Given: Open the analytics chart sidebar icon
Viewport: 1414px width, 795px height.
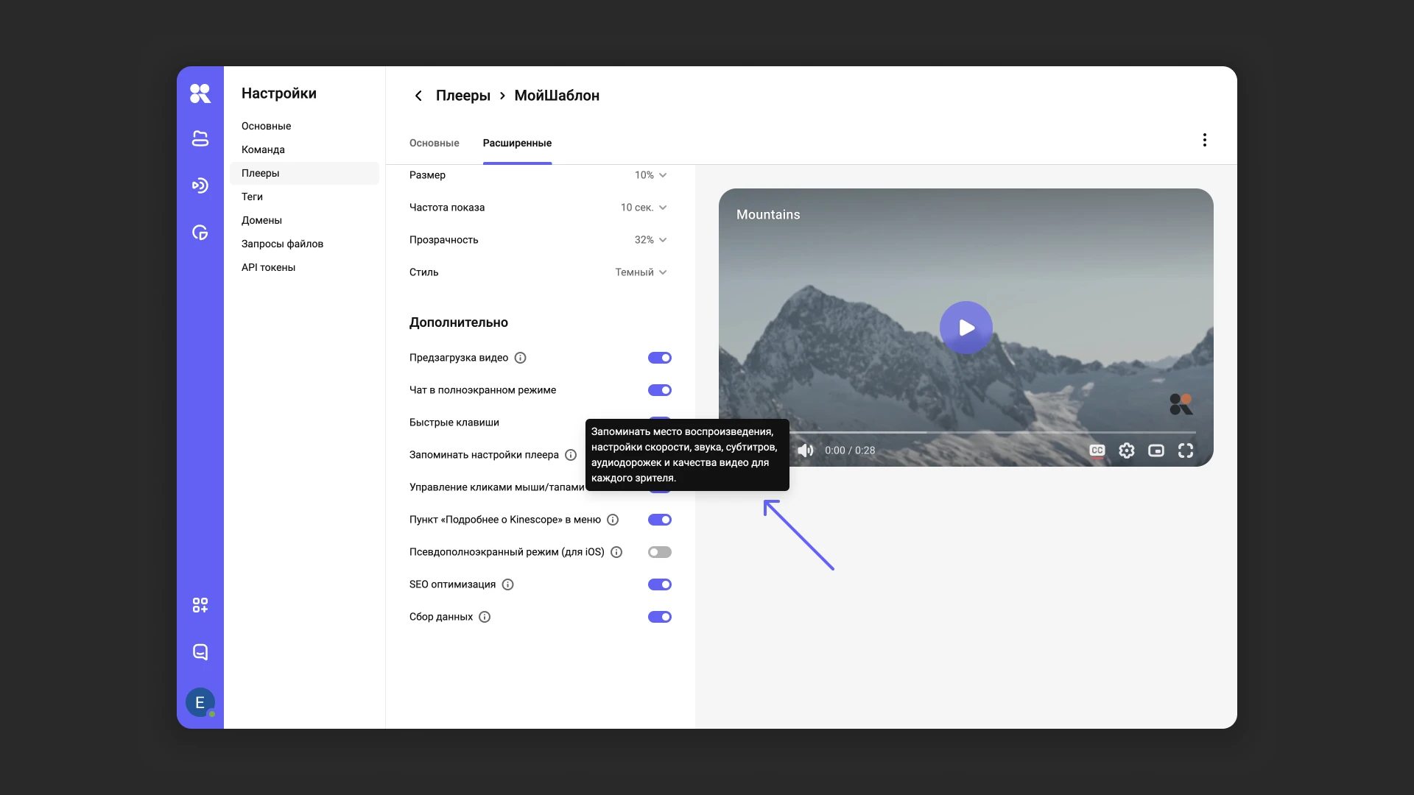Looking at the screenshot, I should tap(200, 233).
